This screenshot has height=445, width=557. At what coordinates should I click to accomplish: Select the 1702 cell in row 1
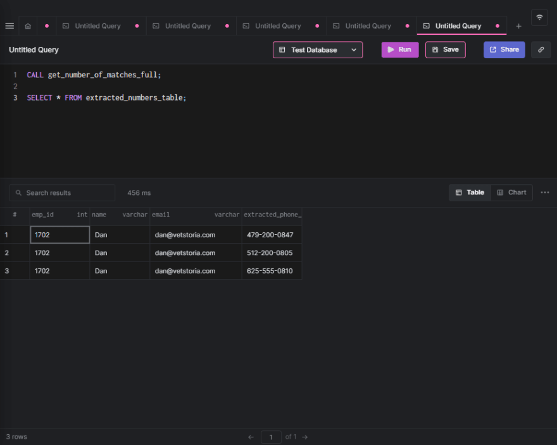pos(59,235)
